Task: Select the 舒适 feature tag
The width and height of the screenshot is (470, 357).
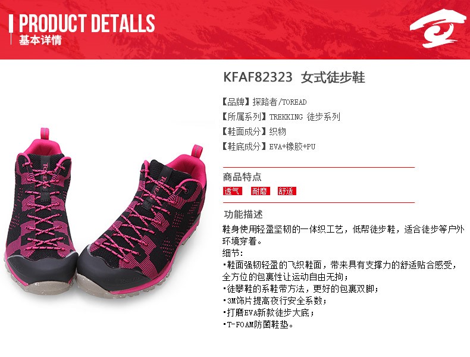Action: pyautogui.click(x=287, y=191)
